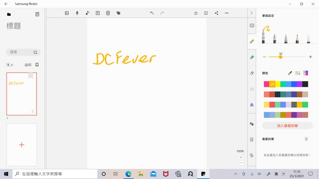Zoom in with the plus button
Image resolution: width=319 pixels, height=179 pixels.
pos(241,157)
